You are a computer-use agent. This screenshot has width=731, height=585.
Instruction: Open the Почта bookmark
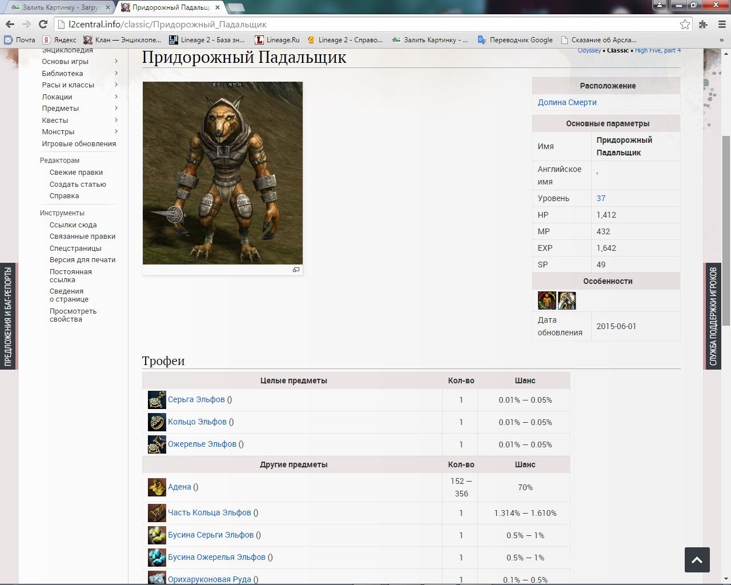[x=19, y=40]
